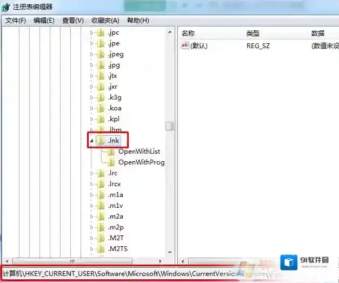This screenshot has height=283, width=339.
Task: Click the .lrc folder icon
Action: pos(101,173)
